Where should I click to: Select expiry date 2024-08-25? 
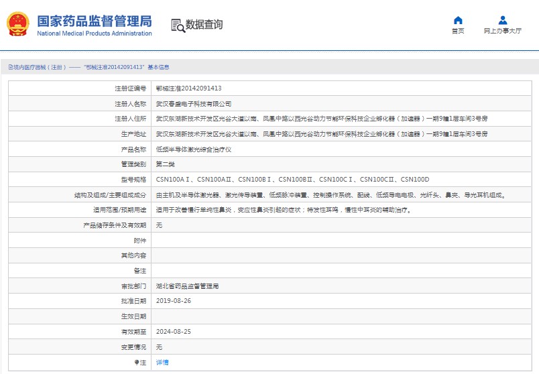coord(173,332)
